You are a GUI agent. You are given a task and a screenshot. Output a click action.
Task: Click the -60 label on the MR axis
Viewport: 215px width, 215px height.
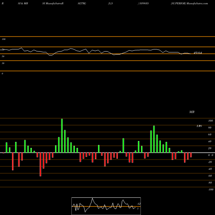[210, 176]
